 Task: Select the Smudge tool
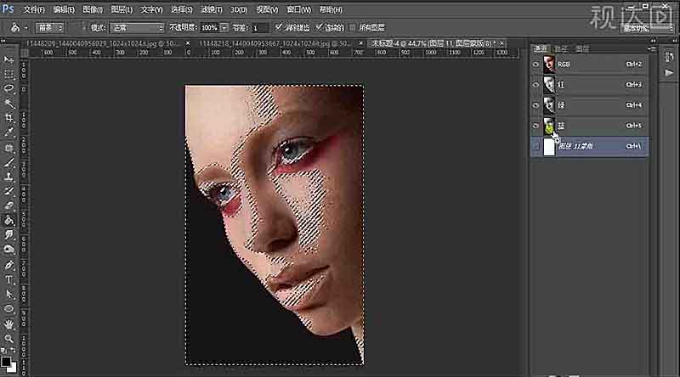pyautogui.click(x=8, y=235)
